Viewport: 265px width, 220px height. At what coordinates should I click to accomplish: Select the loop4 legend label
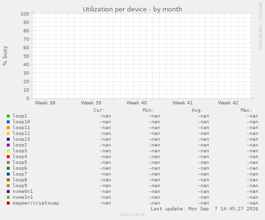[20, 157]
